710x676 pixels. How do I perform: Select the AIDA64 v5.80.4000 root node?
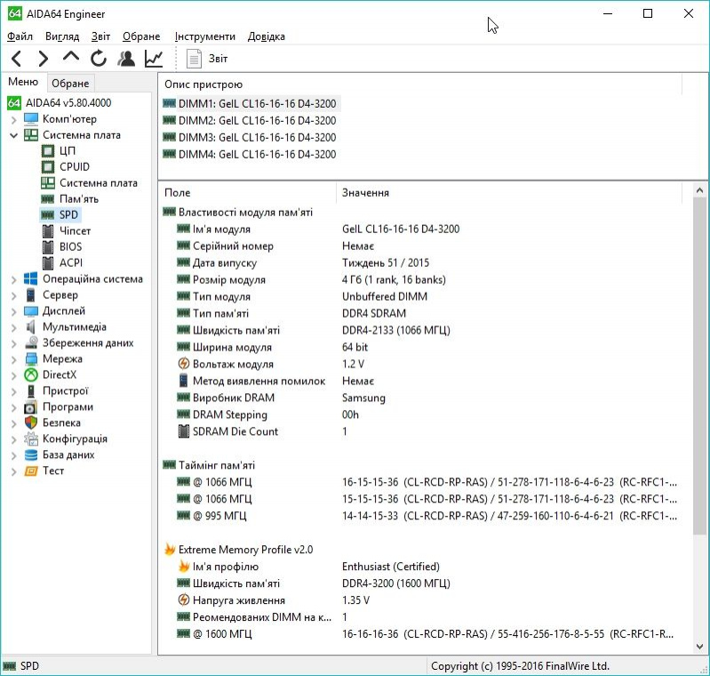point(60,103)
